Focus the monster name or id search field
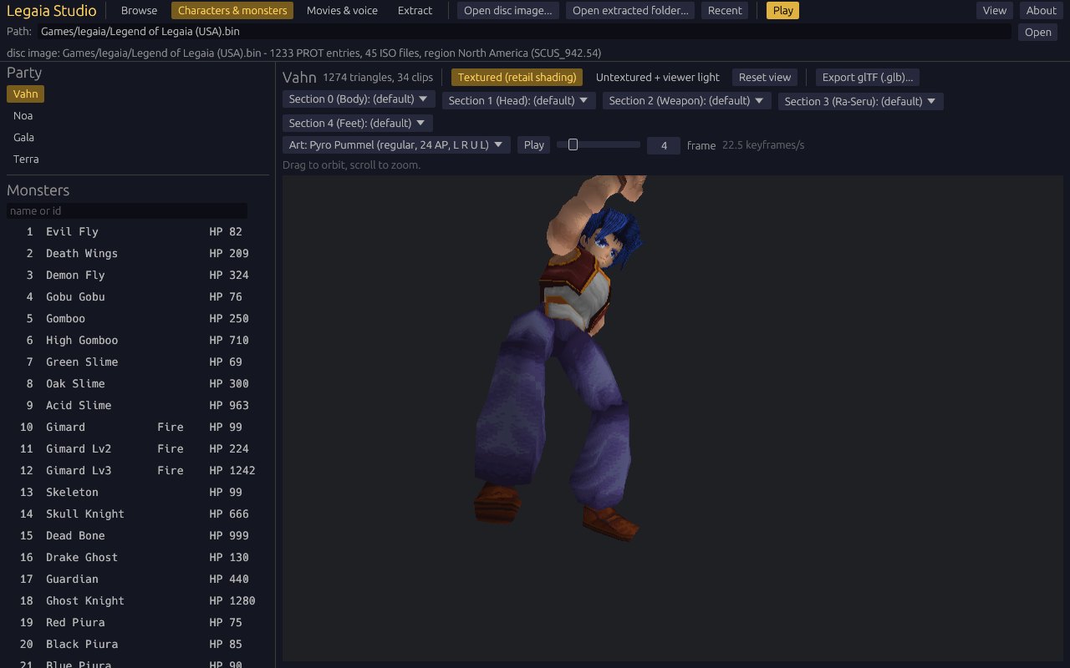The width and height of the screenshot is (1070, 668). click(127, 210)
